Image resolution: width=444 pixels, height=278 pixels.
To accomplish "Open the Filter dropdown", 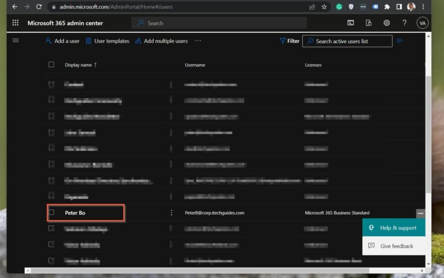I will click(290, 41).
